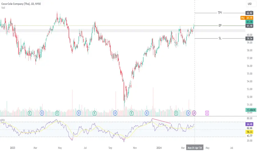The width and height of the screenshot is (257, 151).
Task: Click the 59.54 stop-loss price tag
Action: click(250, 38)
